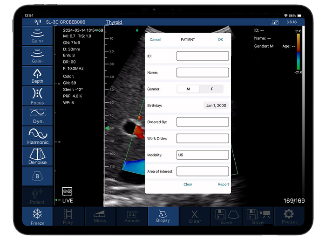Tap the PRF: 4.0 K readout
326x240 pixels.
(72, 96)
